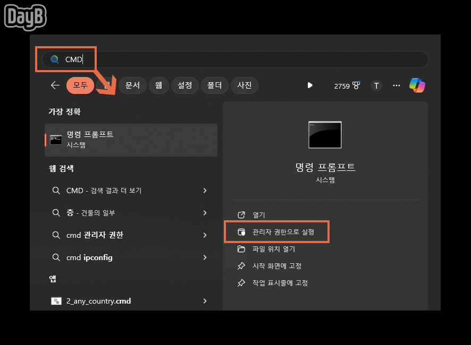
Task: Open the T profile avatar
Action: [376, 86]
